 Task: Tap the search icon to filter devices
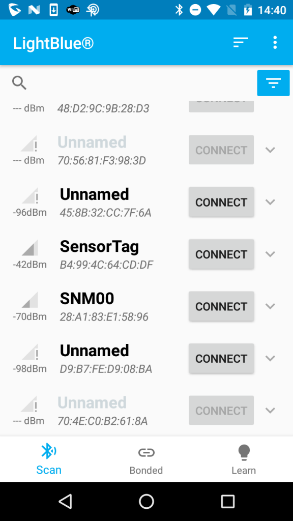(19, 82)
